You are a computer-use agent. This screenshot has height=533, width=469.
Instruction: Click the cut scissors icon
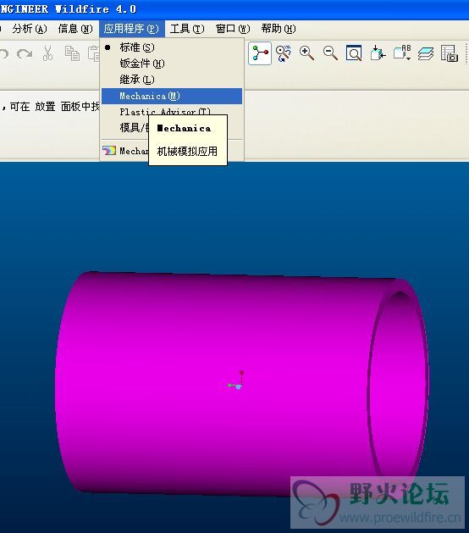point(48,53)
